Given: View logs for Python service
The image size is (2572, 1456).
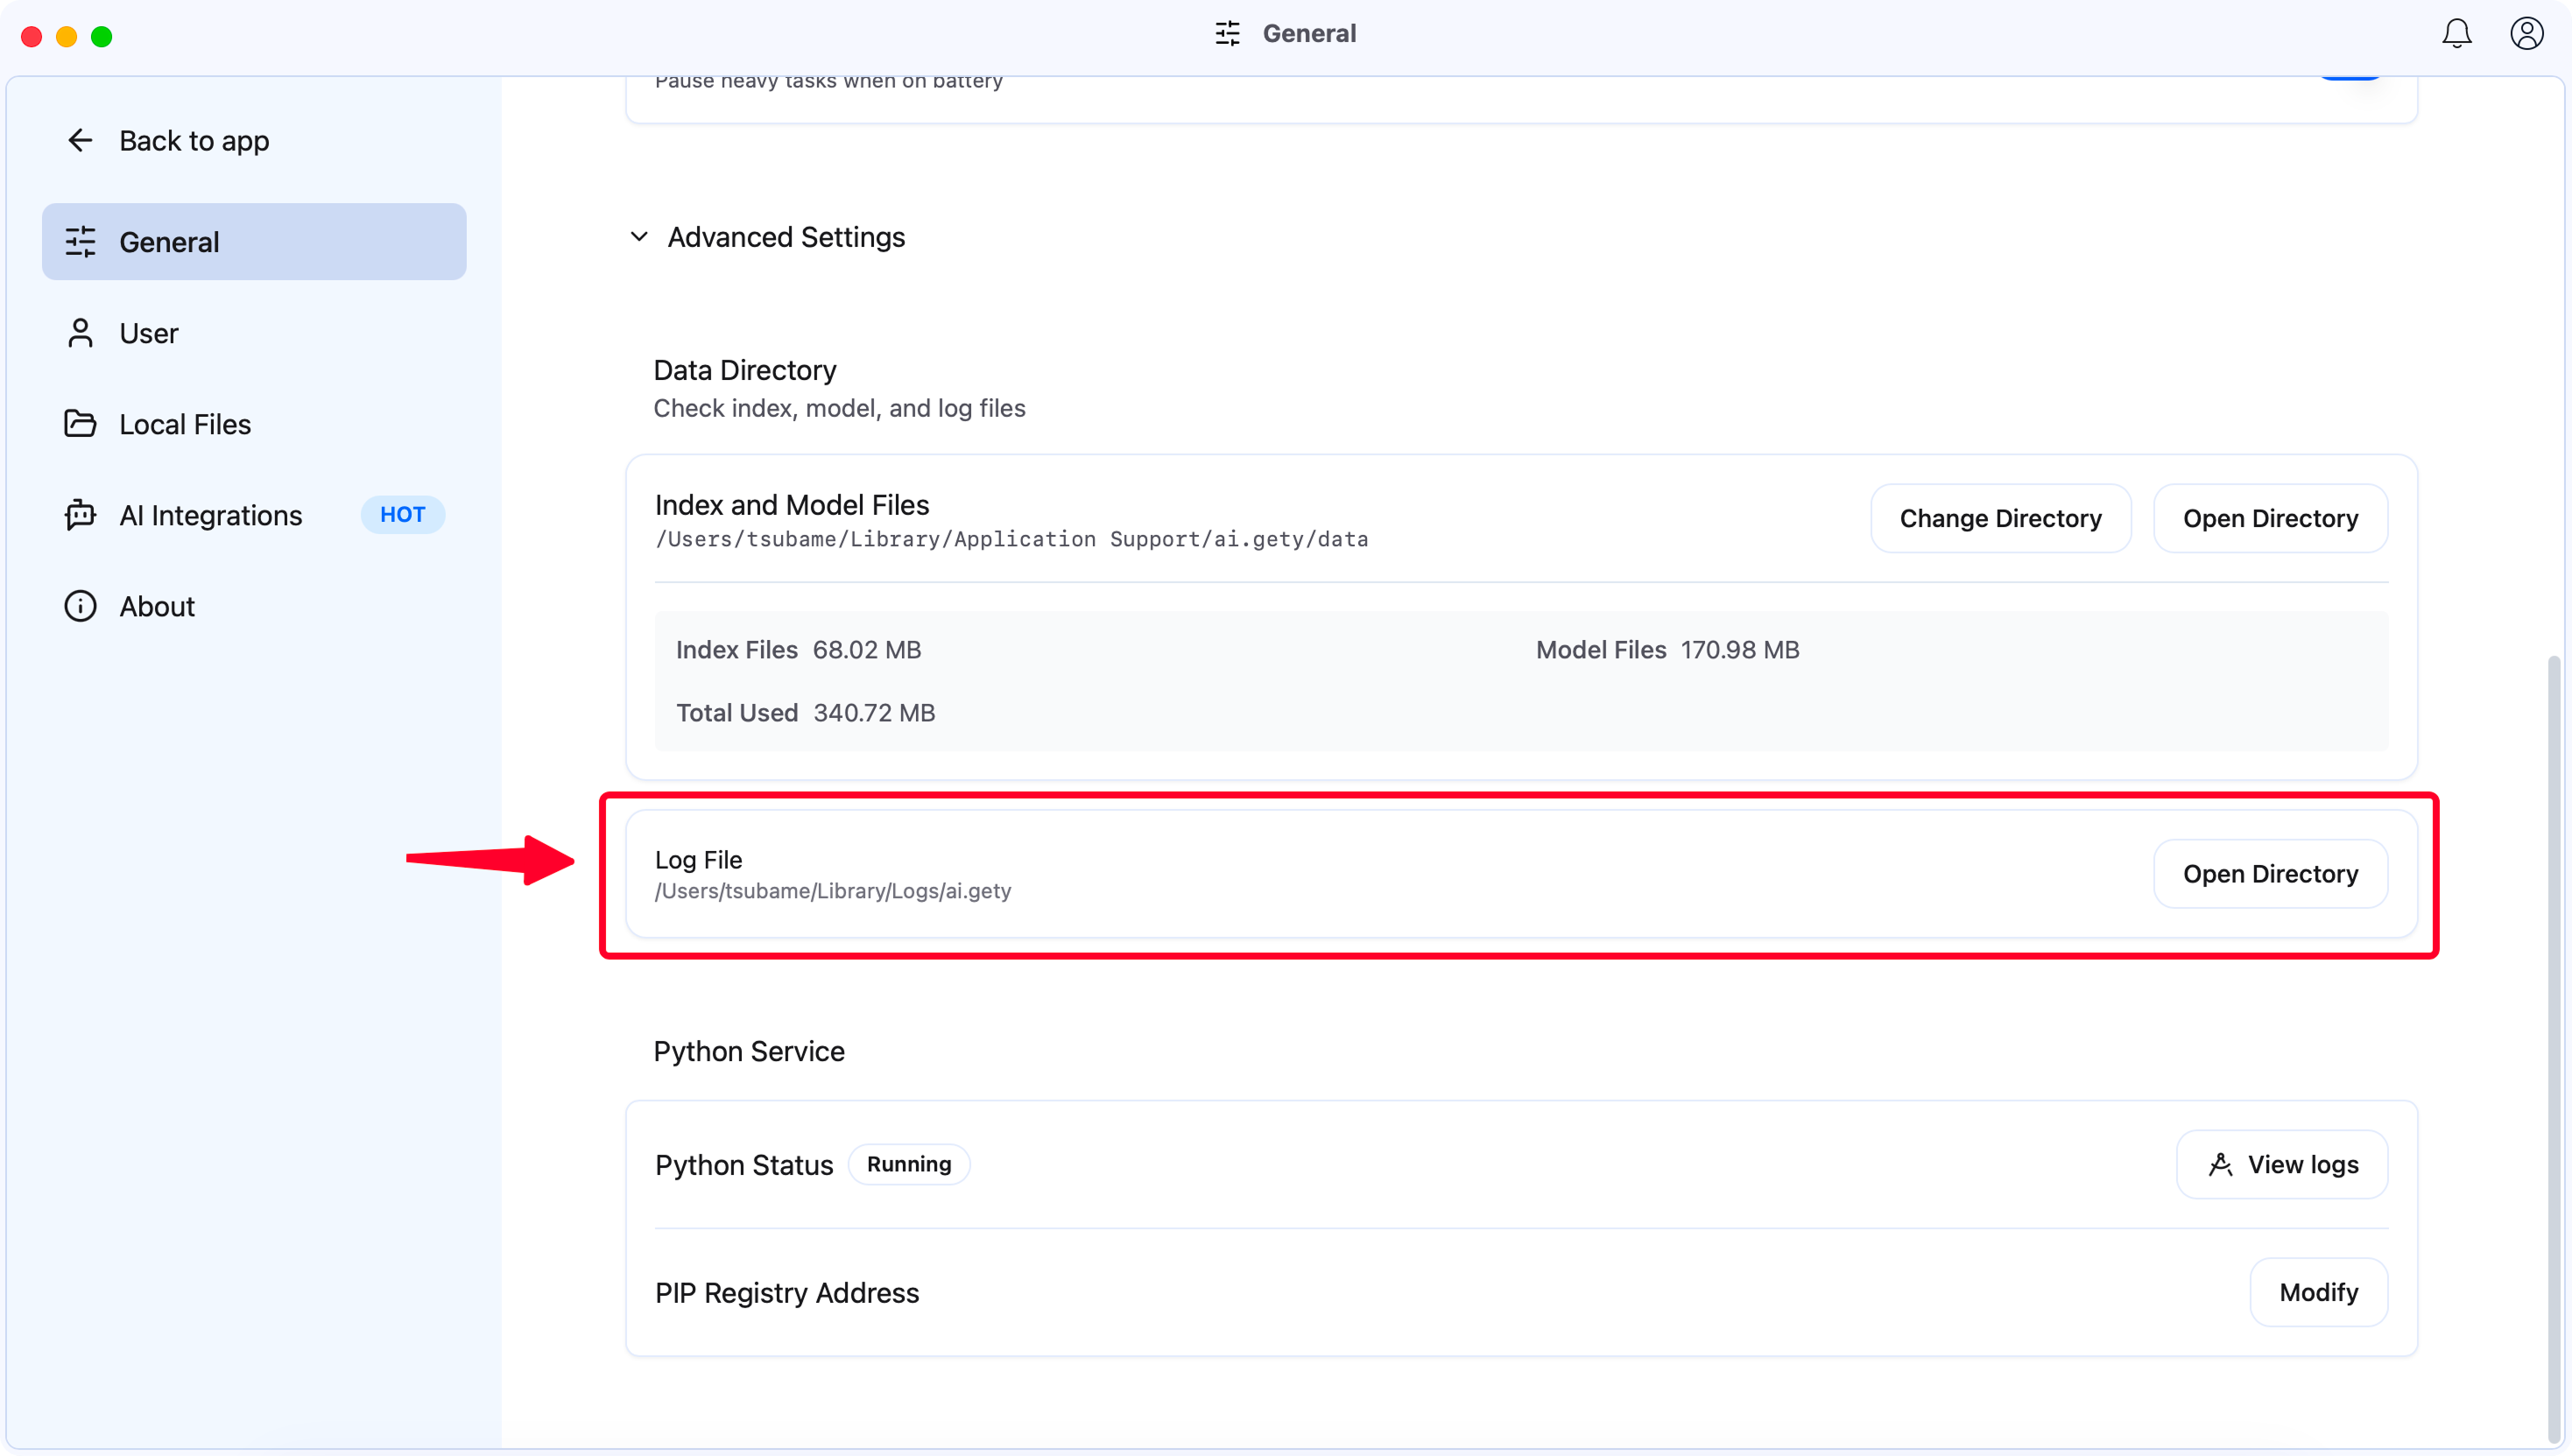Looking at the screenshot, I should [x=2282, y=1164].
